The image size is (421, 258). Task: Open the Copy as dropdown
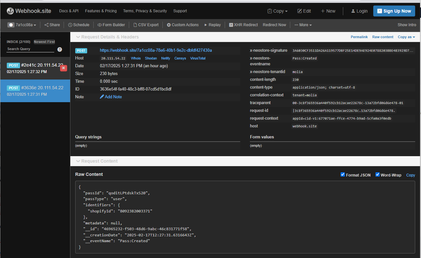[406, 37]
